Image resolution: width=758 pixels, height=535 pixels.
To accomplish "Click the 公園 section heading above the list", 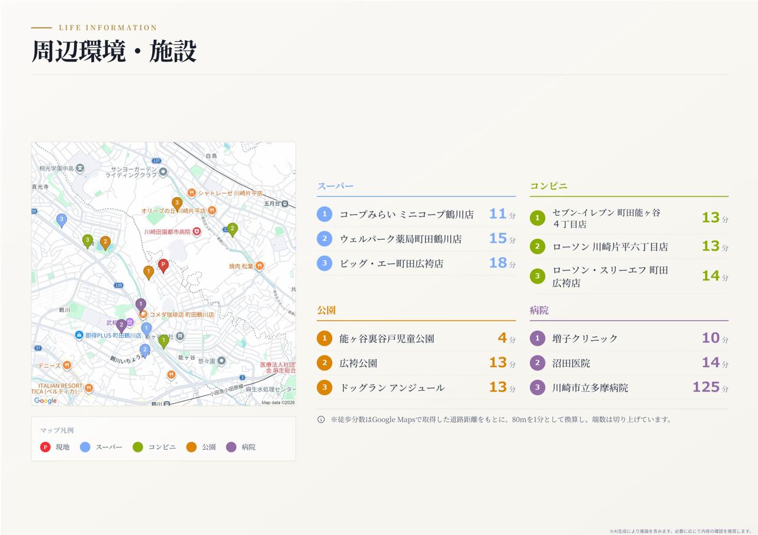I will point(326,310).
